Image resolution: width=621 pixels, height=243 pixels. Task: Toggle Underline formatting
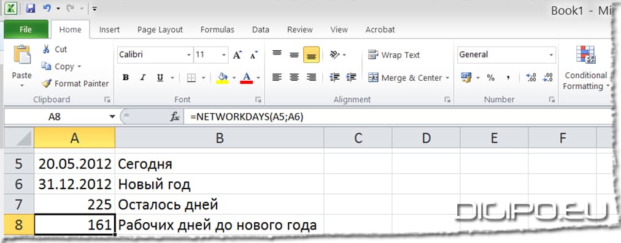pos(160,78)
